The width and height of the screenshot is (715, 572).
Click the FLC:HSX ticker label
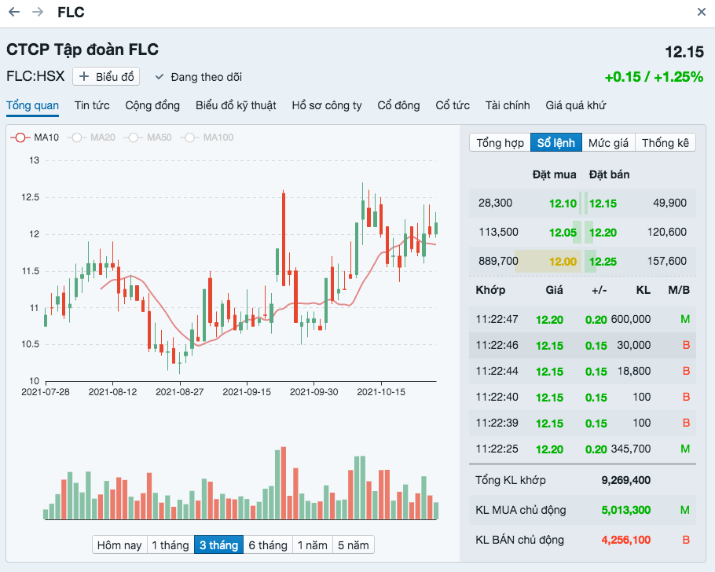click(x=35, y=75)
